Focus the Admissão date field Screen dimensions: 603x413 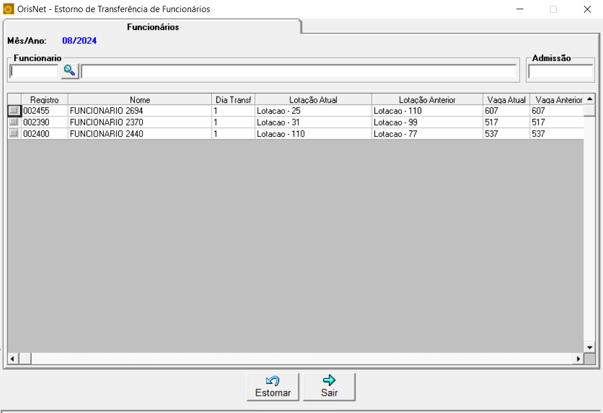[x=560, y=72]
